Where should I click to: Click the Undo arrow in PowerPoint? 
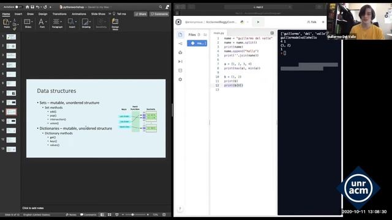point(37,7)
